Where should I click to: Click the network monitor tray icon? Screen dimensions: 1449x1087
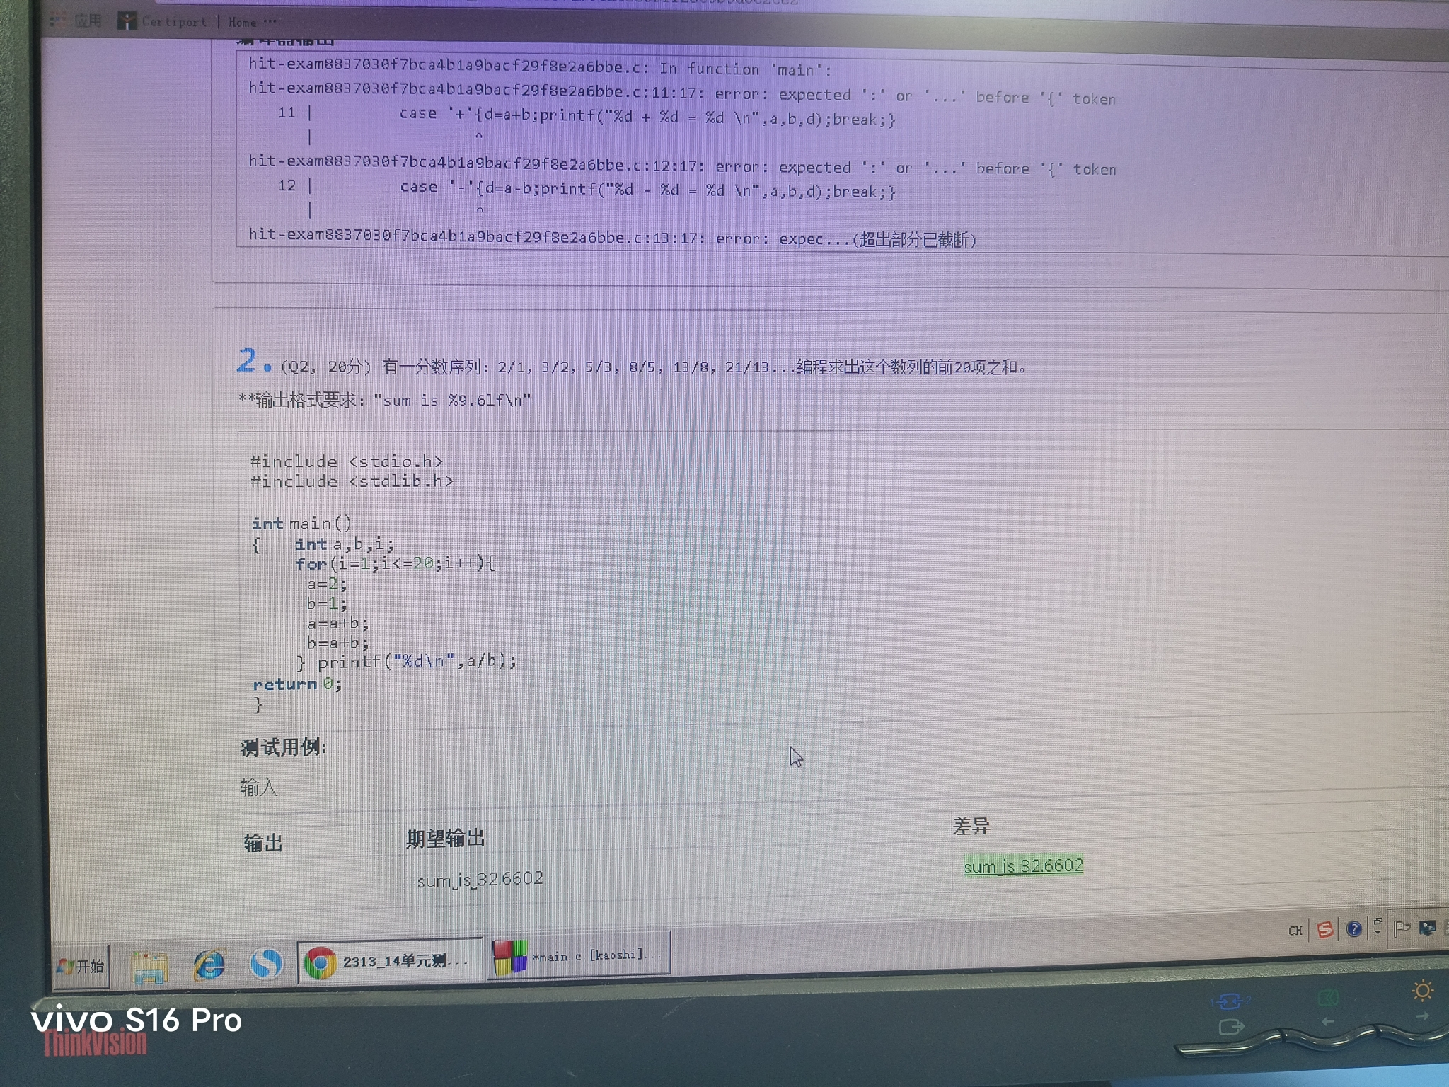(x=1427, y=926)
